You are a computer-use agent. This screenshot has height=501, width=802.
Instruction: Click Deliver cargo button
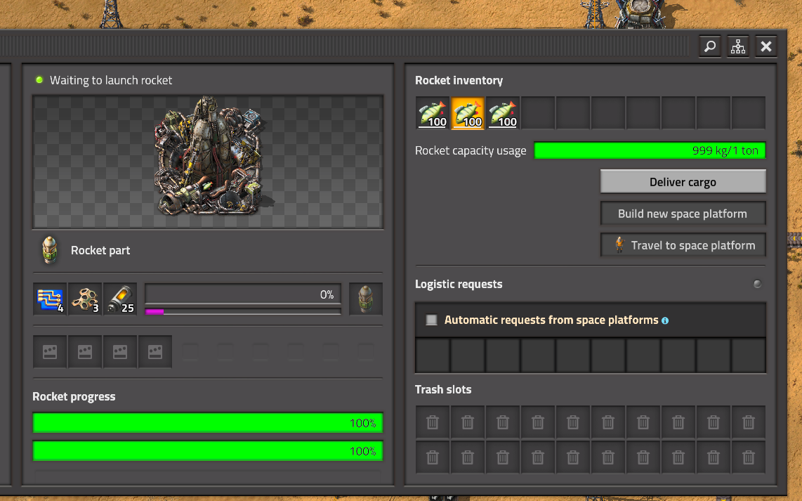tap(683, 182)
